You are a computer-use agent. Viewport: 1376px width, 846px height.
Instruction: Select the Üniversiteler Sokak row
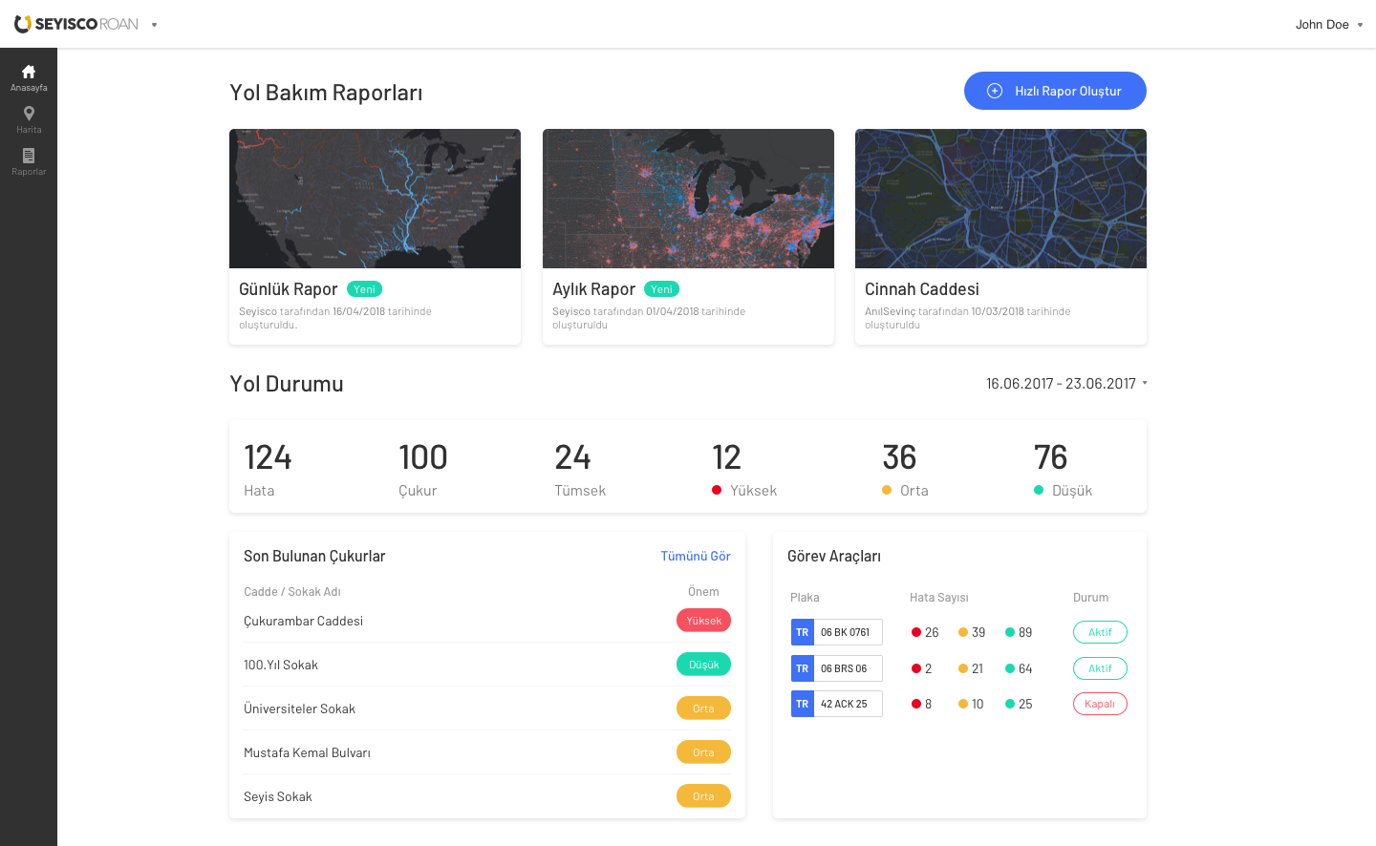(x=487, y=709)
